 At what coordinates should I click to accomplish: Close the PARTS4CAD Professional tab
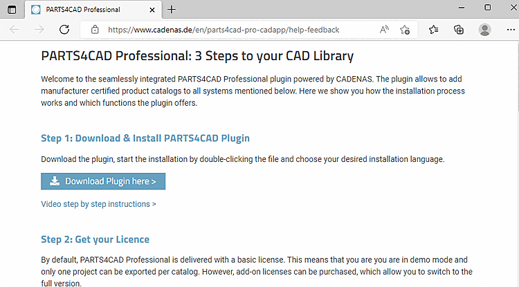coord(151,10)
